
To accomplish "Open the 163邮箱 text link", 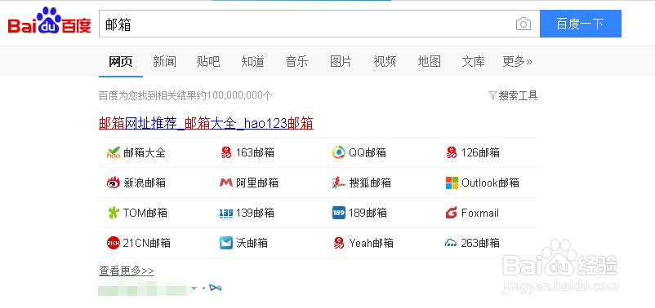I will pos(255,152).
